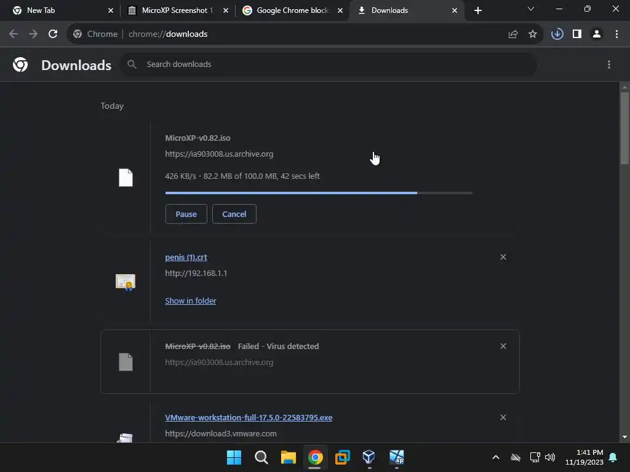630x472 pixels.
Task: Click the chrome://downloads address bar
Action: click(x=305, y=34)
